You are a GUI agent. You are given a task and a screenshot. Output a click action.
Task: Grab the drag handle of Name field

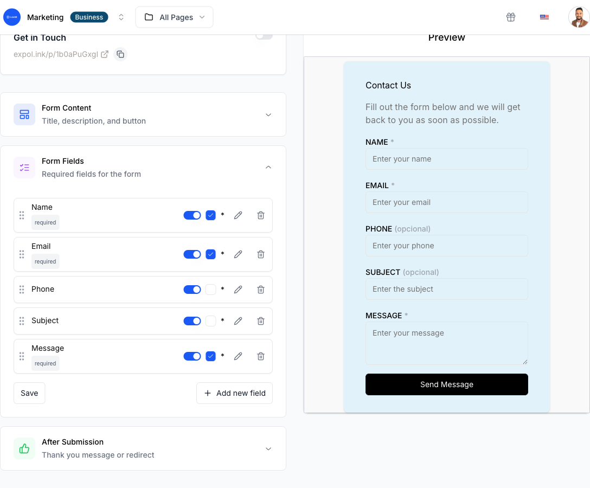click(x=22, y=215)
